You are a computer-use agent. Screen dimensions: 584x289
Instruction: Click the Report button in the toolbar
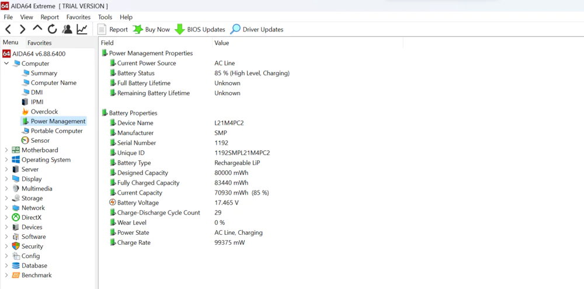[113, 29]
